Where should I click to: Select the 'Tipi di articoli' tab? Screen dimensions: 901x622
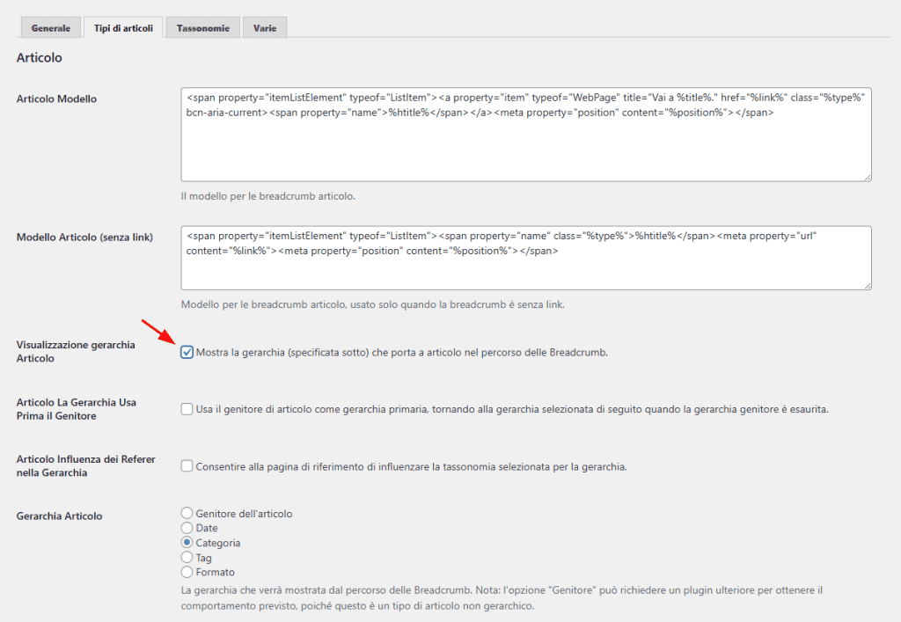click(123, 27)
